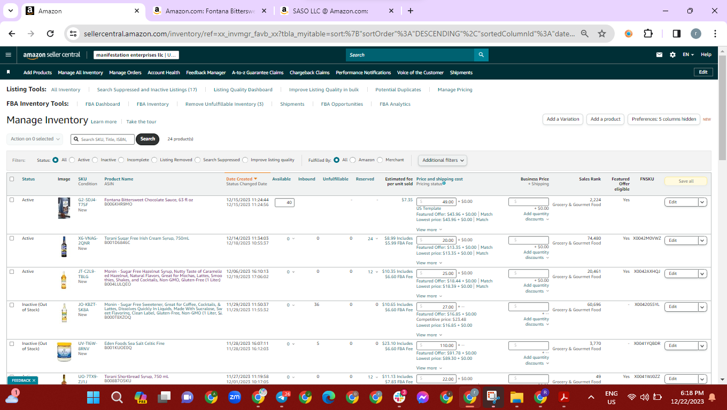727x410 pixels.
Task: Click Fontana Chocolate Sauce product thumbnail
Action: pos(64,208)
